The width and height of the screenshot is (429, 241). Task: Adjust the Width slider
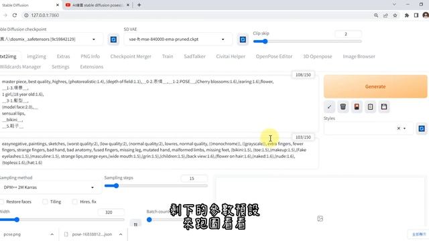(x=62, y=220)
